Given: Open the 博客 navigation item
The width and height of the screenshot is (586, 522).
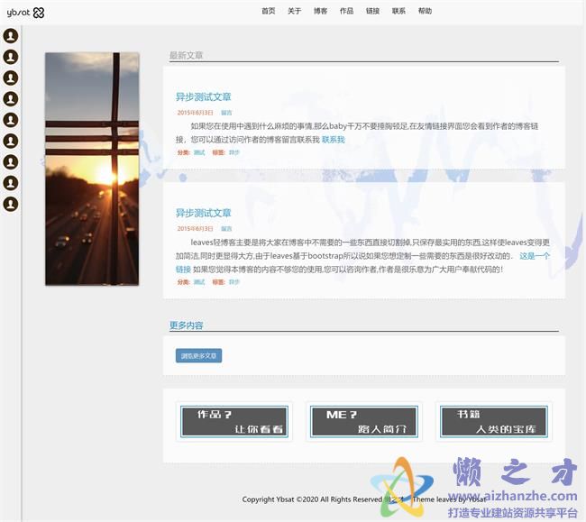Looking at the screenshot, I should coord(321,11).
